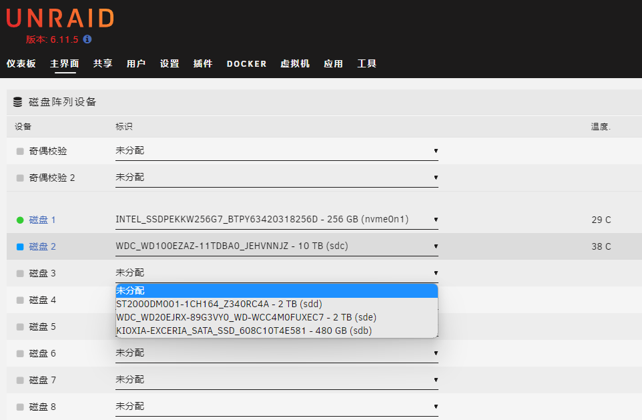Open the 磁盘 2 link

[x=43, y=247]
